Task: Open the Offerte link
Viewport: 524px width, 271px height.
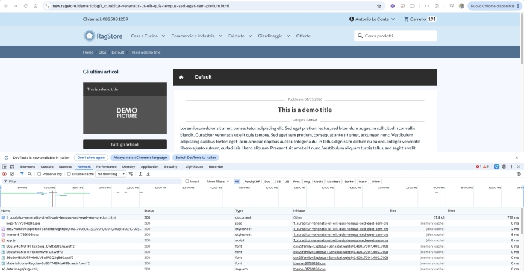Action: pyautogui.click(x=303, y=36)
